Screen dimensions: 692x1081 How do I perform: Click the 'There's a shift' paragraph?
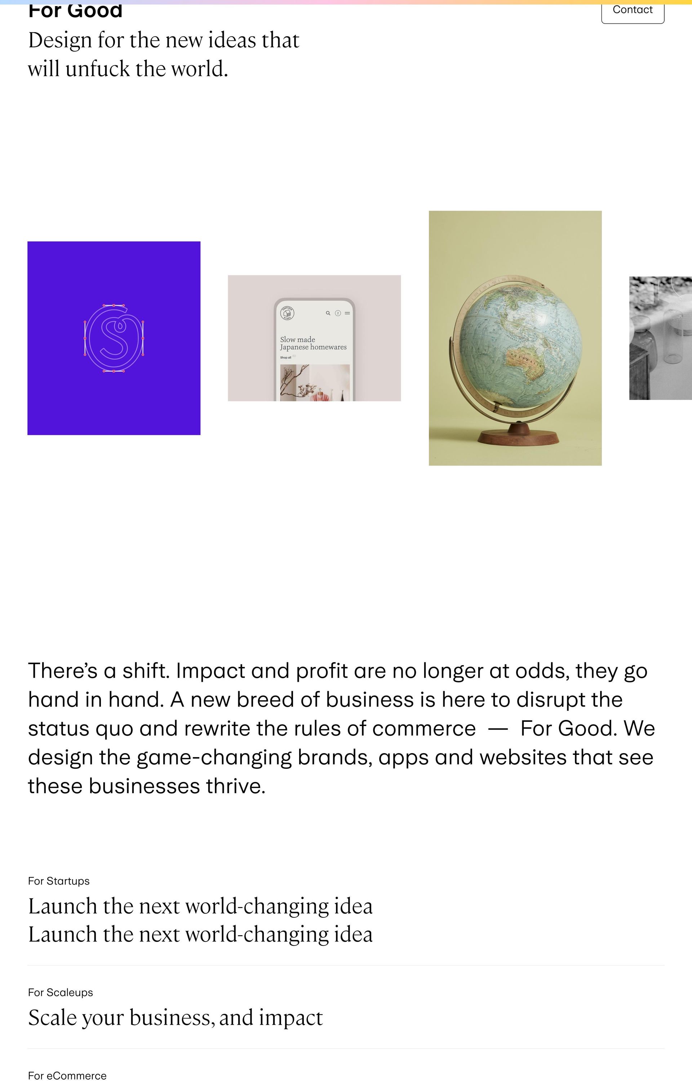[x=342, y=728]
